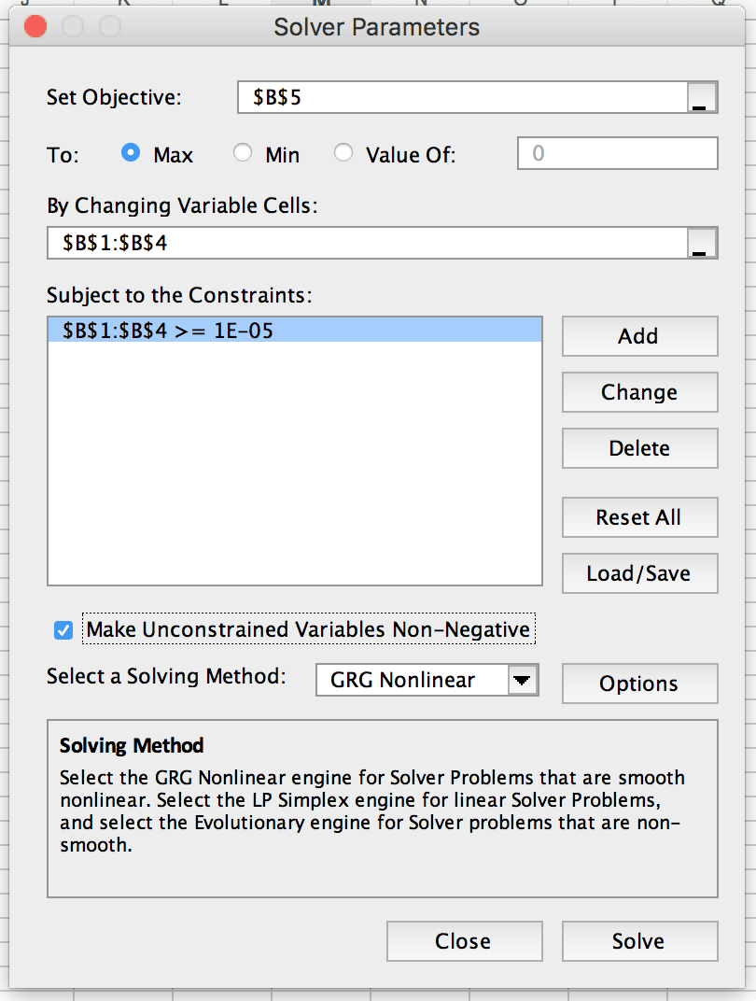Uncheck Make Unconstrained Variables Non-Negative
Image resolution: width=756 pixels, height=1001 pixels.
click(63, 630)
